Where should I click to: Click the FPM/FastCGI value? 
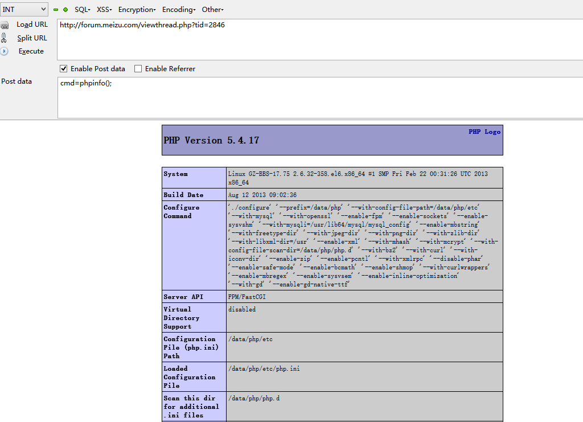click(247, 297)
